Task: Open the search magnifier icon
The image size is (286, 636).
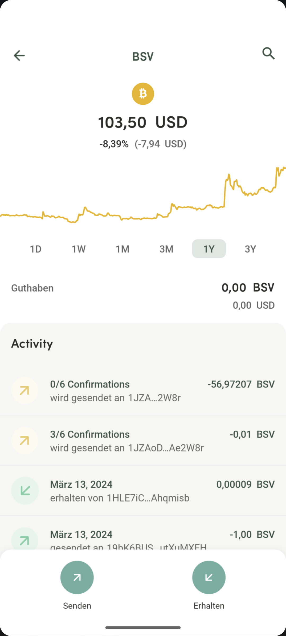Action: [269, 54]
